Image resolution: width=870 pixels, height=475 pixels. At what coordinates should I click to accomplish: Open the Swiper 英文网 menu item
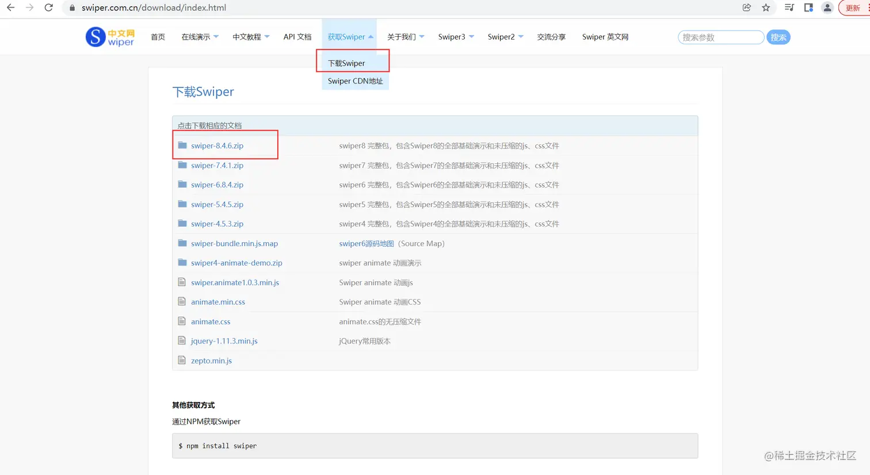(605, 37)
